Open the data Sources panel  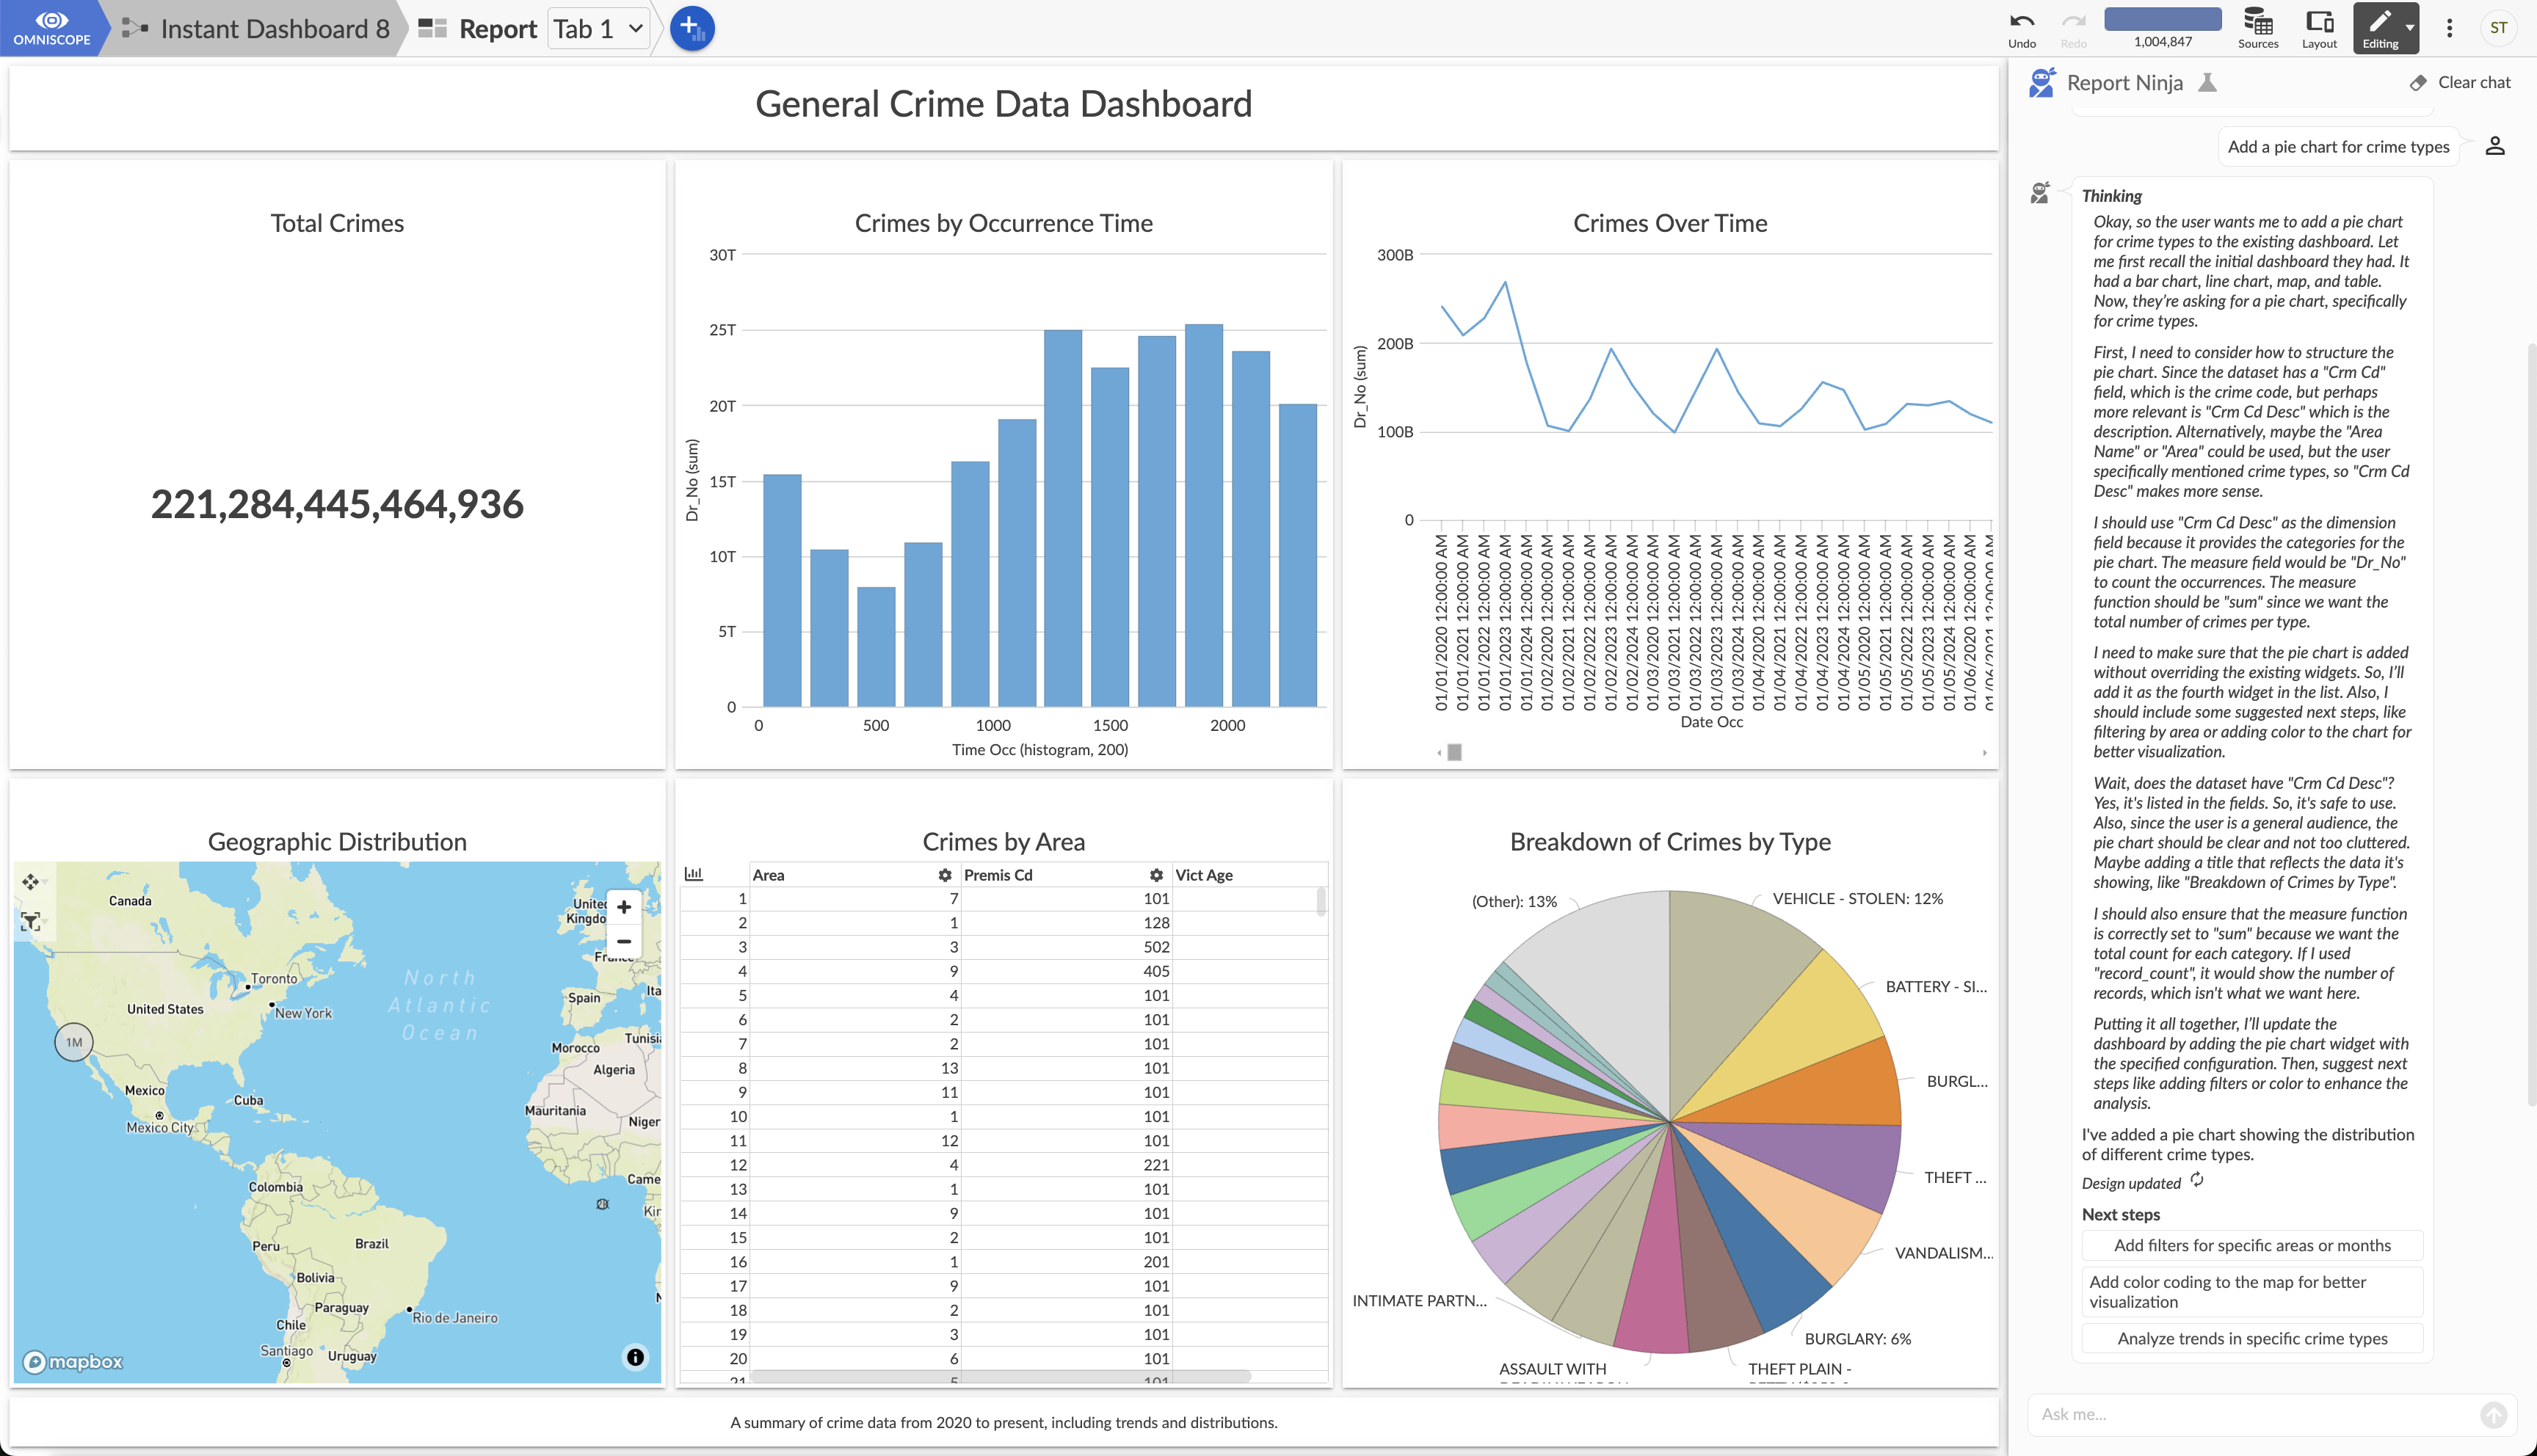pyautogui.click(x=2257, y=27)
